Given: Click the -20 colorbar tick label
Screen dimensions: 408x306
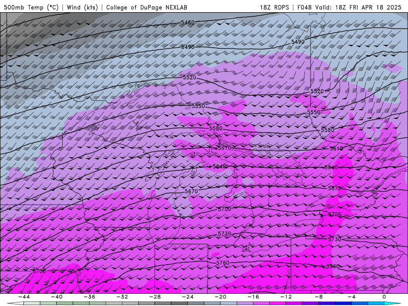Looking at the screenshot, I should (x=220, y=297).
